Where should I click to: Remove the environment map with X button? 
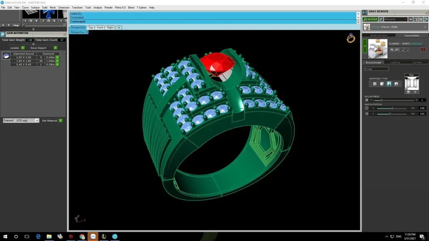click(415, 92)
